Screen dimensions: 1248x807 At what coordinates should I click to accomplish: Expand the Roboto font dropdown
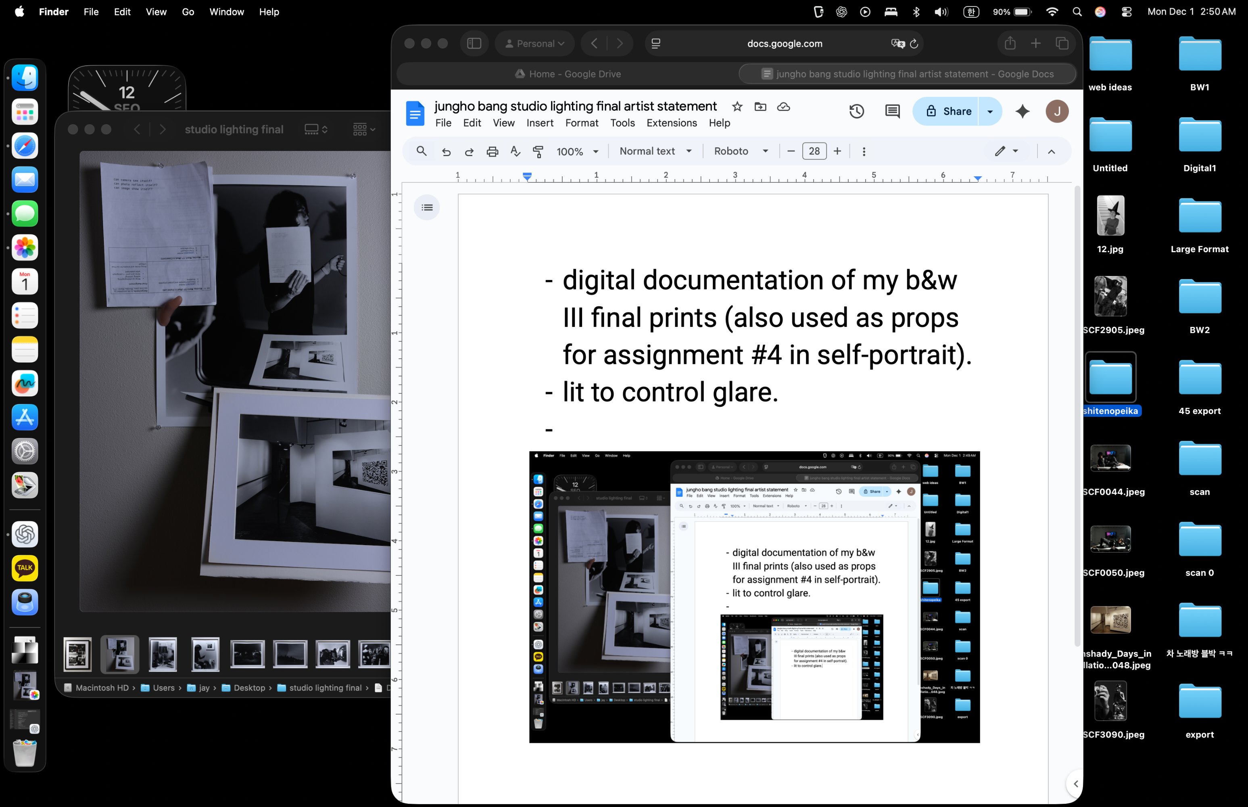click(741, 151)
